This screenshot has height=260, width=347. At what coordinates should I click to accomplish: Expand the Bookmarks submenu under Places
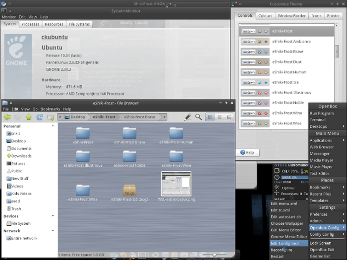tap(327, 187)
